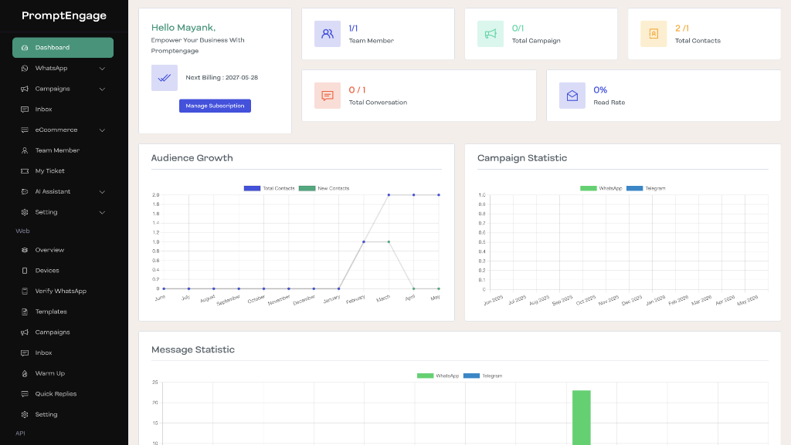Expand the WhatsApp submenu chevron

(x=102, y=69)
